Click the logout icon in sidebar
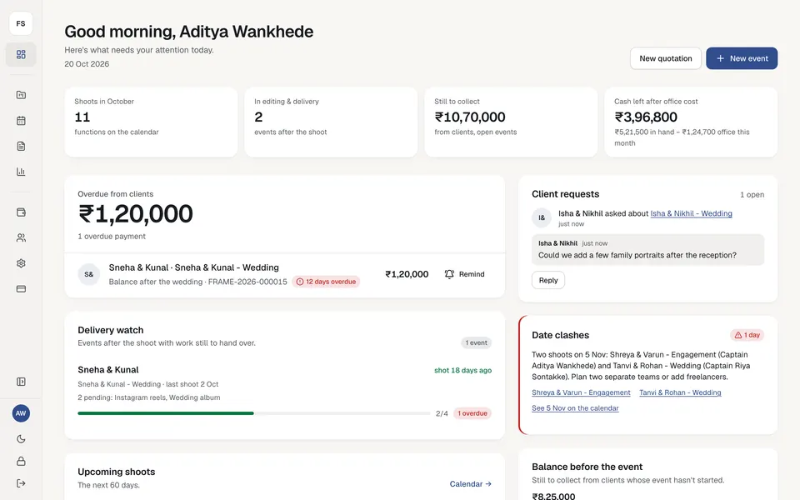 pos(21,483)
